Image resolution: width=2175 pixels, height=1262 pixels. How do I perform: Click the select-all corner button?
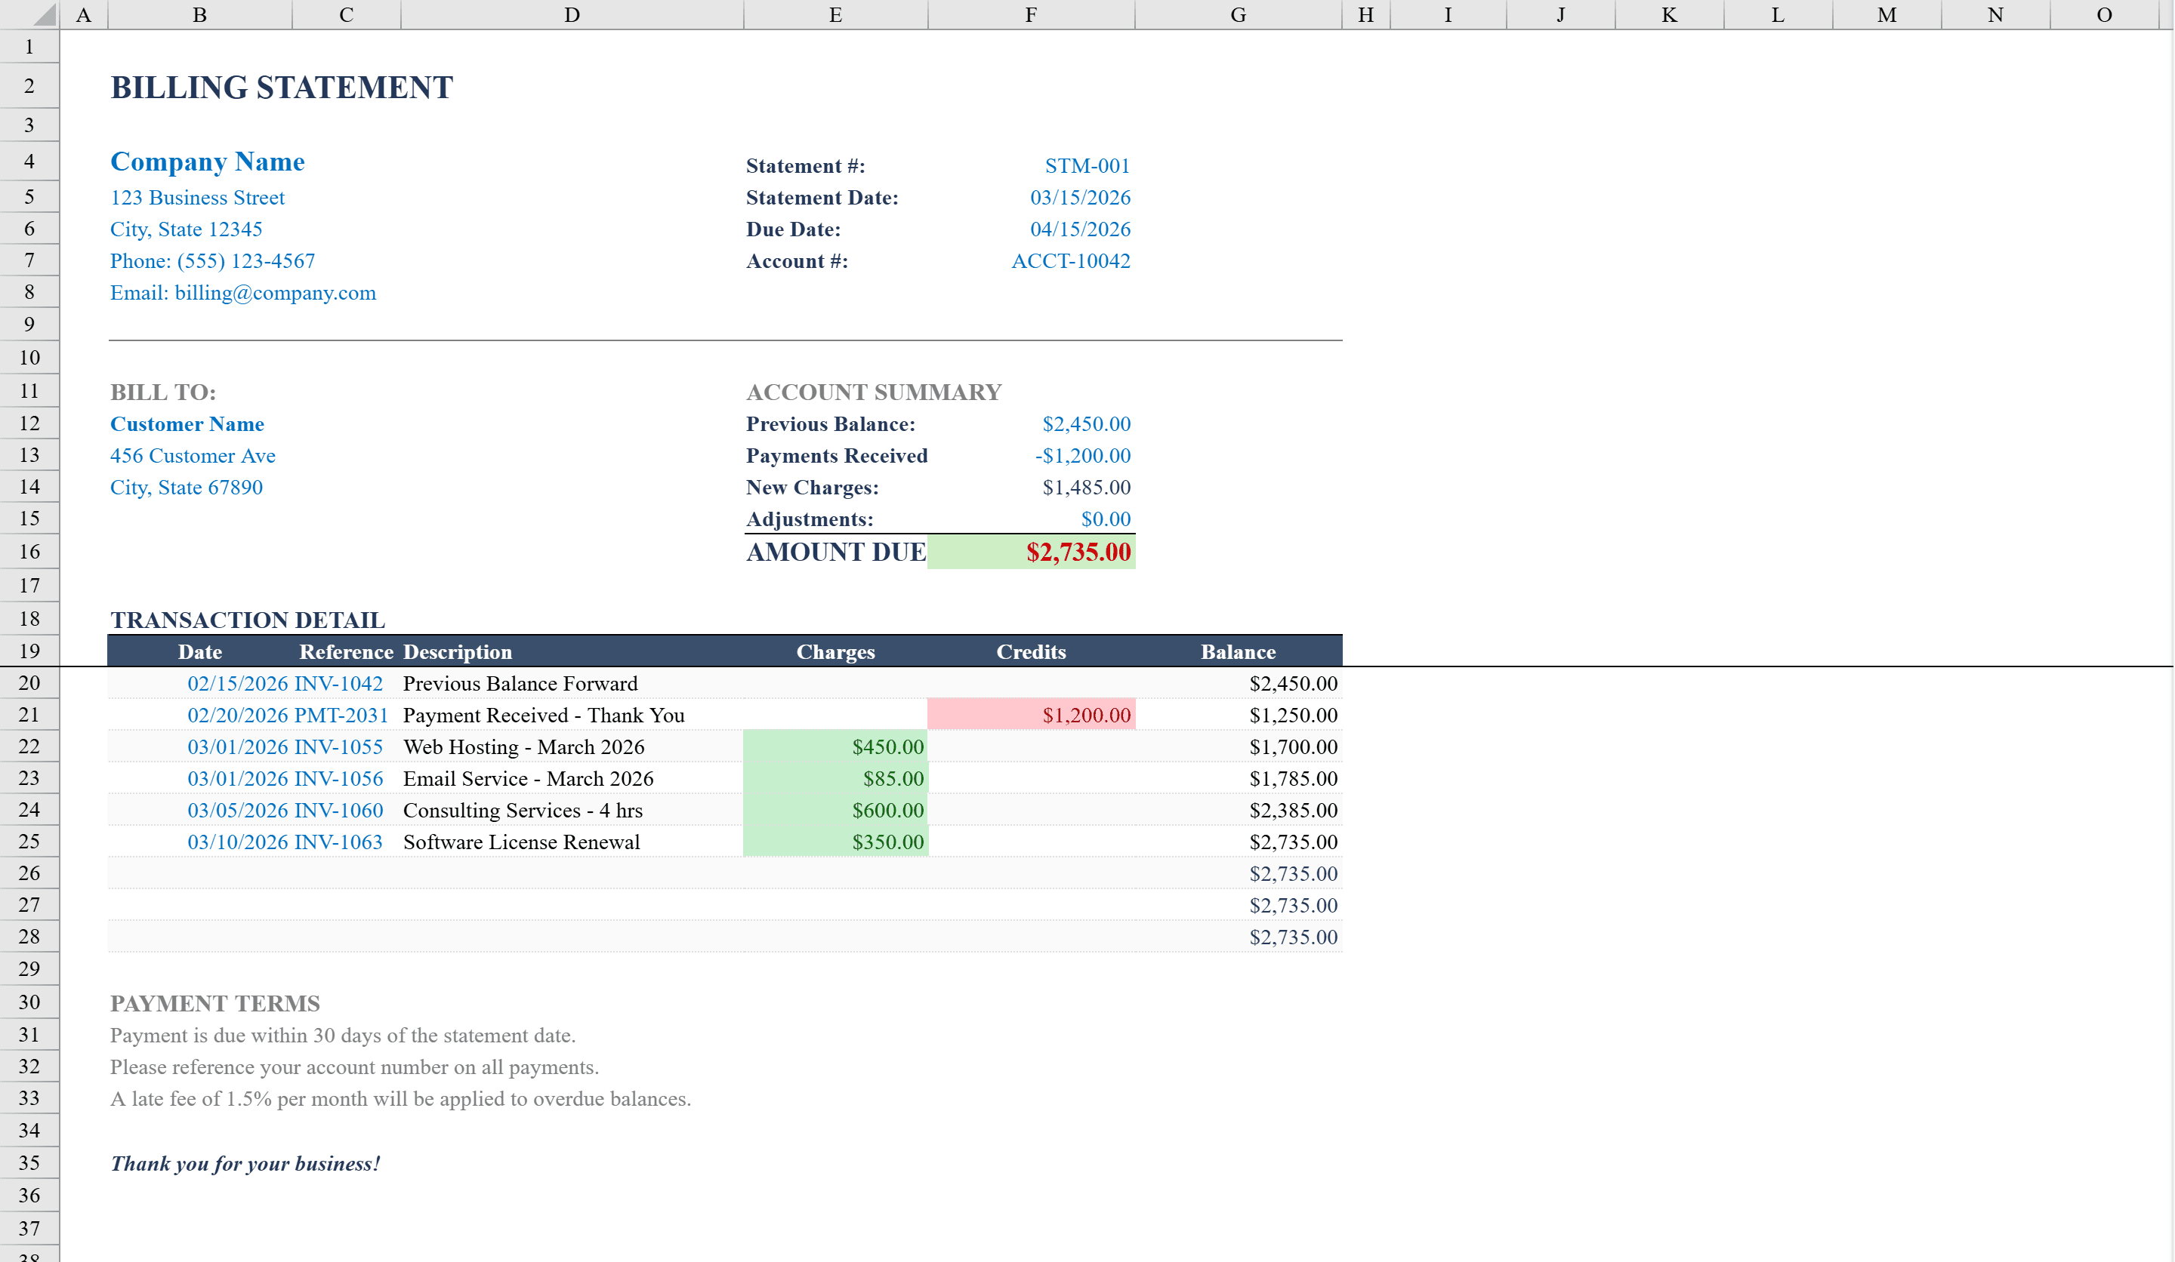[29, 14]
